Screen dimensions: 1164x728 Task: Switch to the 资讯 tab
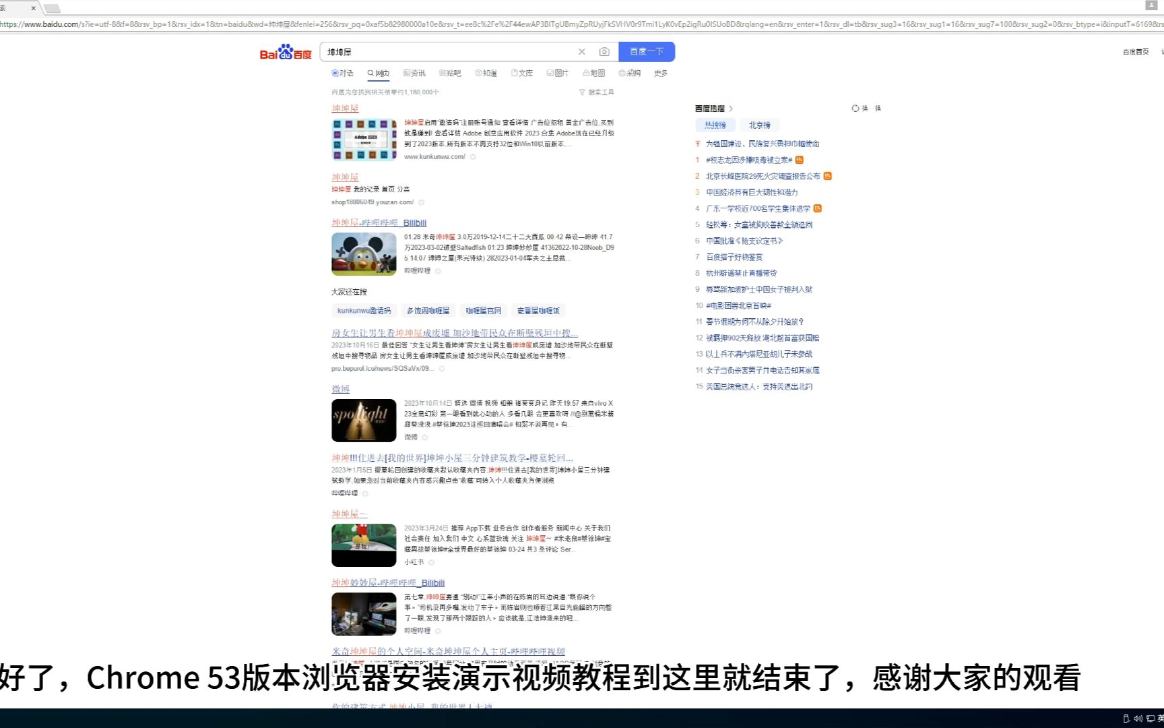pos(414,73)
